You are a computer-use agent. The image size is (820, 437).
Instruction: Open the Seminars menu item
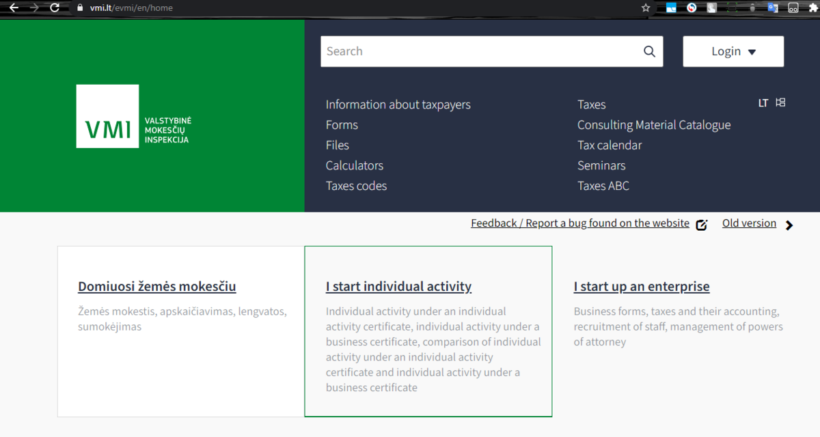(x=601, y=165)
